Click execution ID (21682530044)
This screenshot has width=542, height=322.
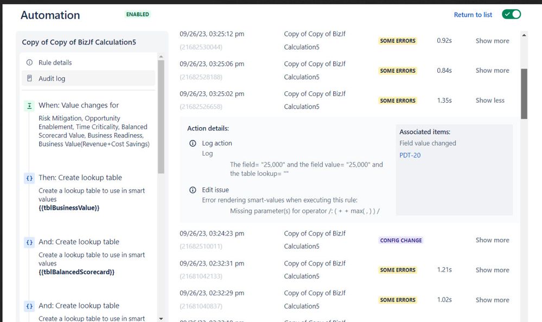(201, 47)
